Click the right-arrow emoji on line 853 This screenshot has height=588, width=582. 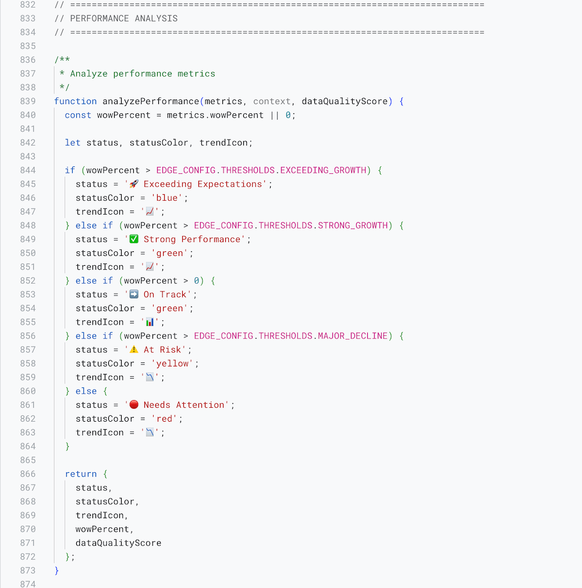[134, 294]
